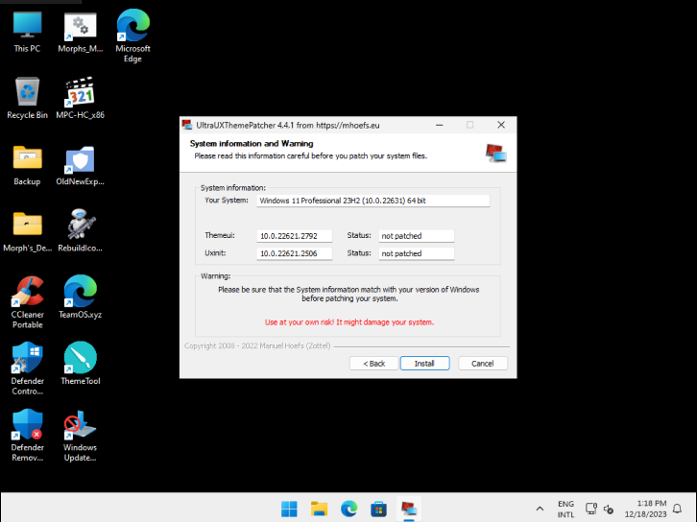Click the copyright Manuel Hoefs text
Image resolution: width=697 pixels, height=522 pixels.
coord(257,345)
